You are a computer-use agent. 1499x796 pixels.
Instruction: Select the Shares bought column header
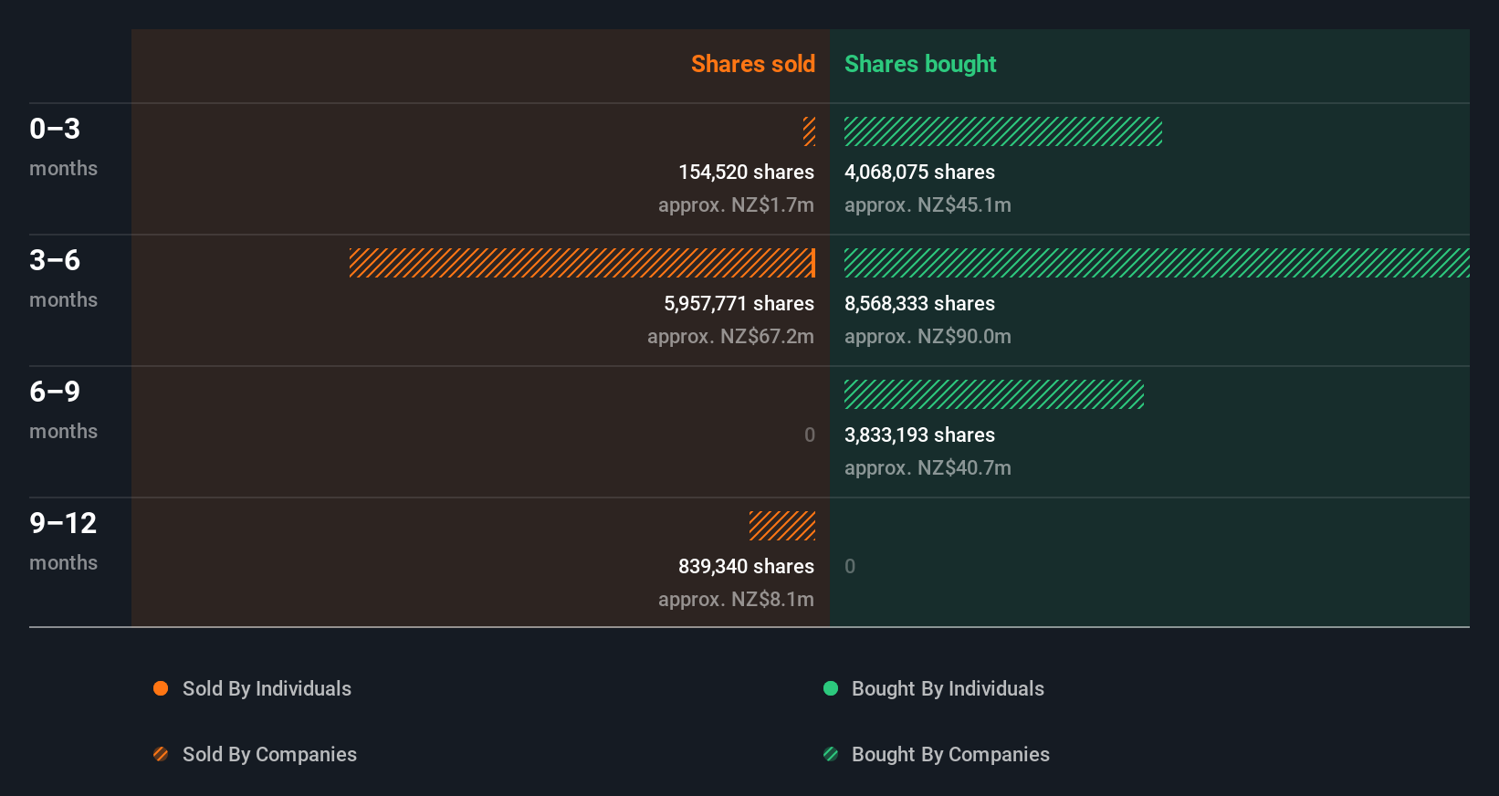click(x=920, y=64)
